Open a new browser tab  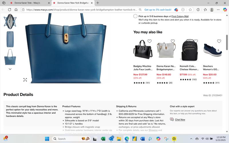(x=98, y=3)
